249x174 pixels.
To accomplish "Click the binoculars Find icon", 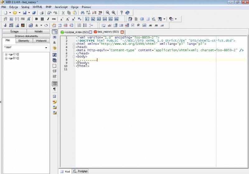I will 82,13.
